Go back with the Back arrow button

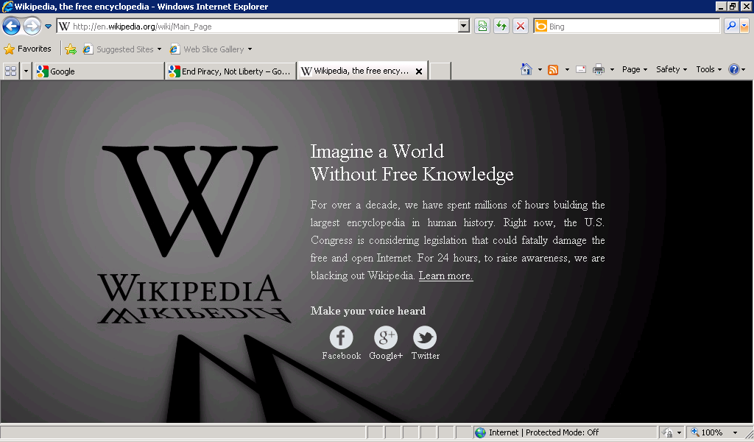point(12,26)
